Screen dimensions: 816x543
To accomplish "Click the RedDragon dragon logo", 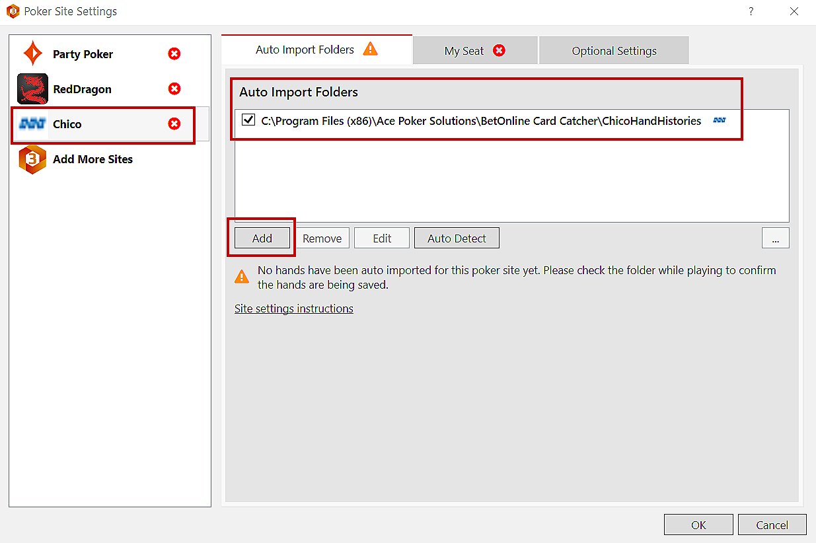I will pyautogui.click(x=32, y=89).
